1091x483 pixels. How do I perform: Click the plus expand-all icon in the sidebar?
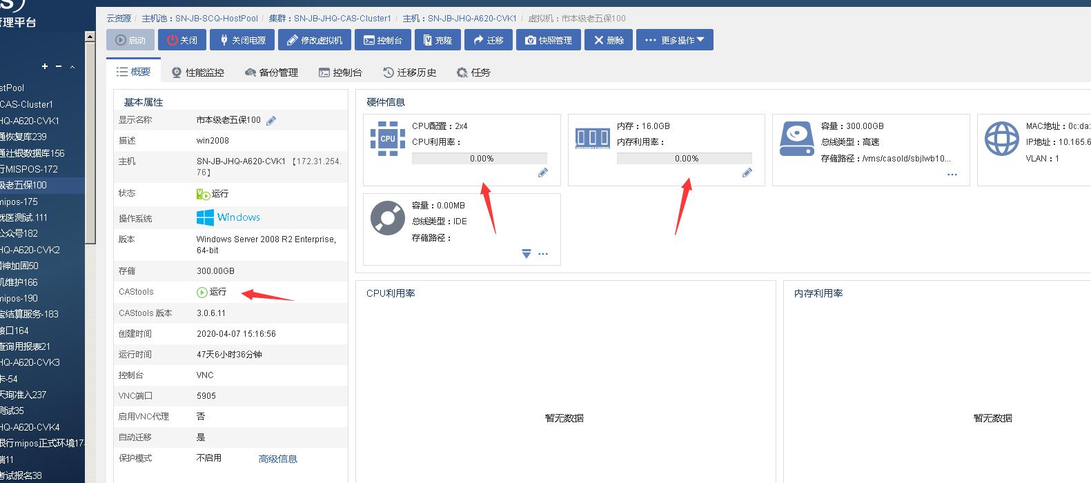(45, 66)
